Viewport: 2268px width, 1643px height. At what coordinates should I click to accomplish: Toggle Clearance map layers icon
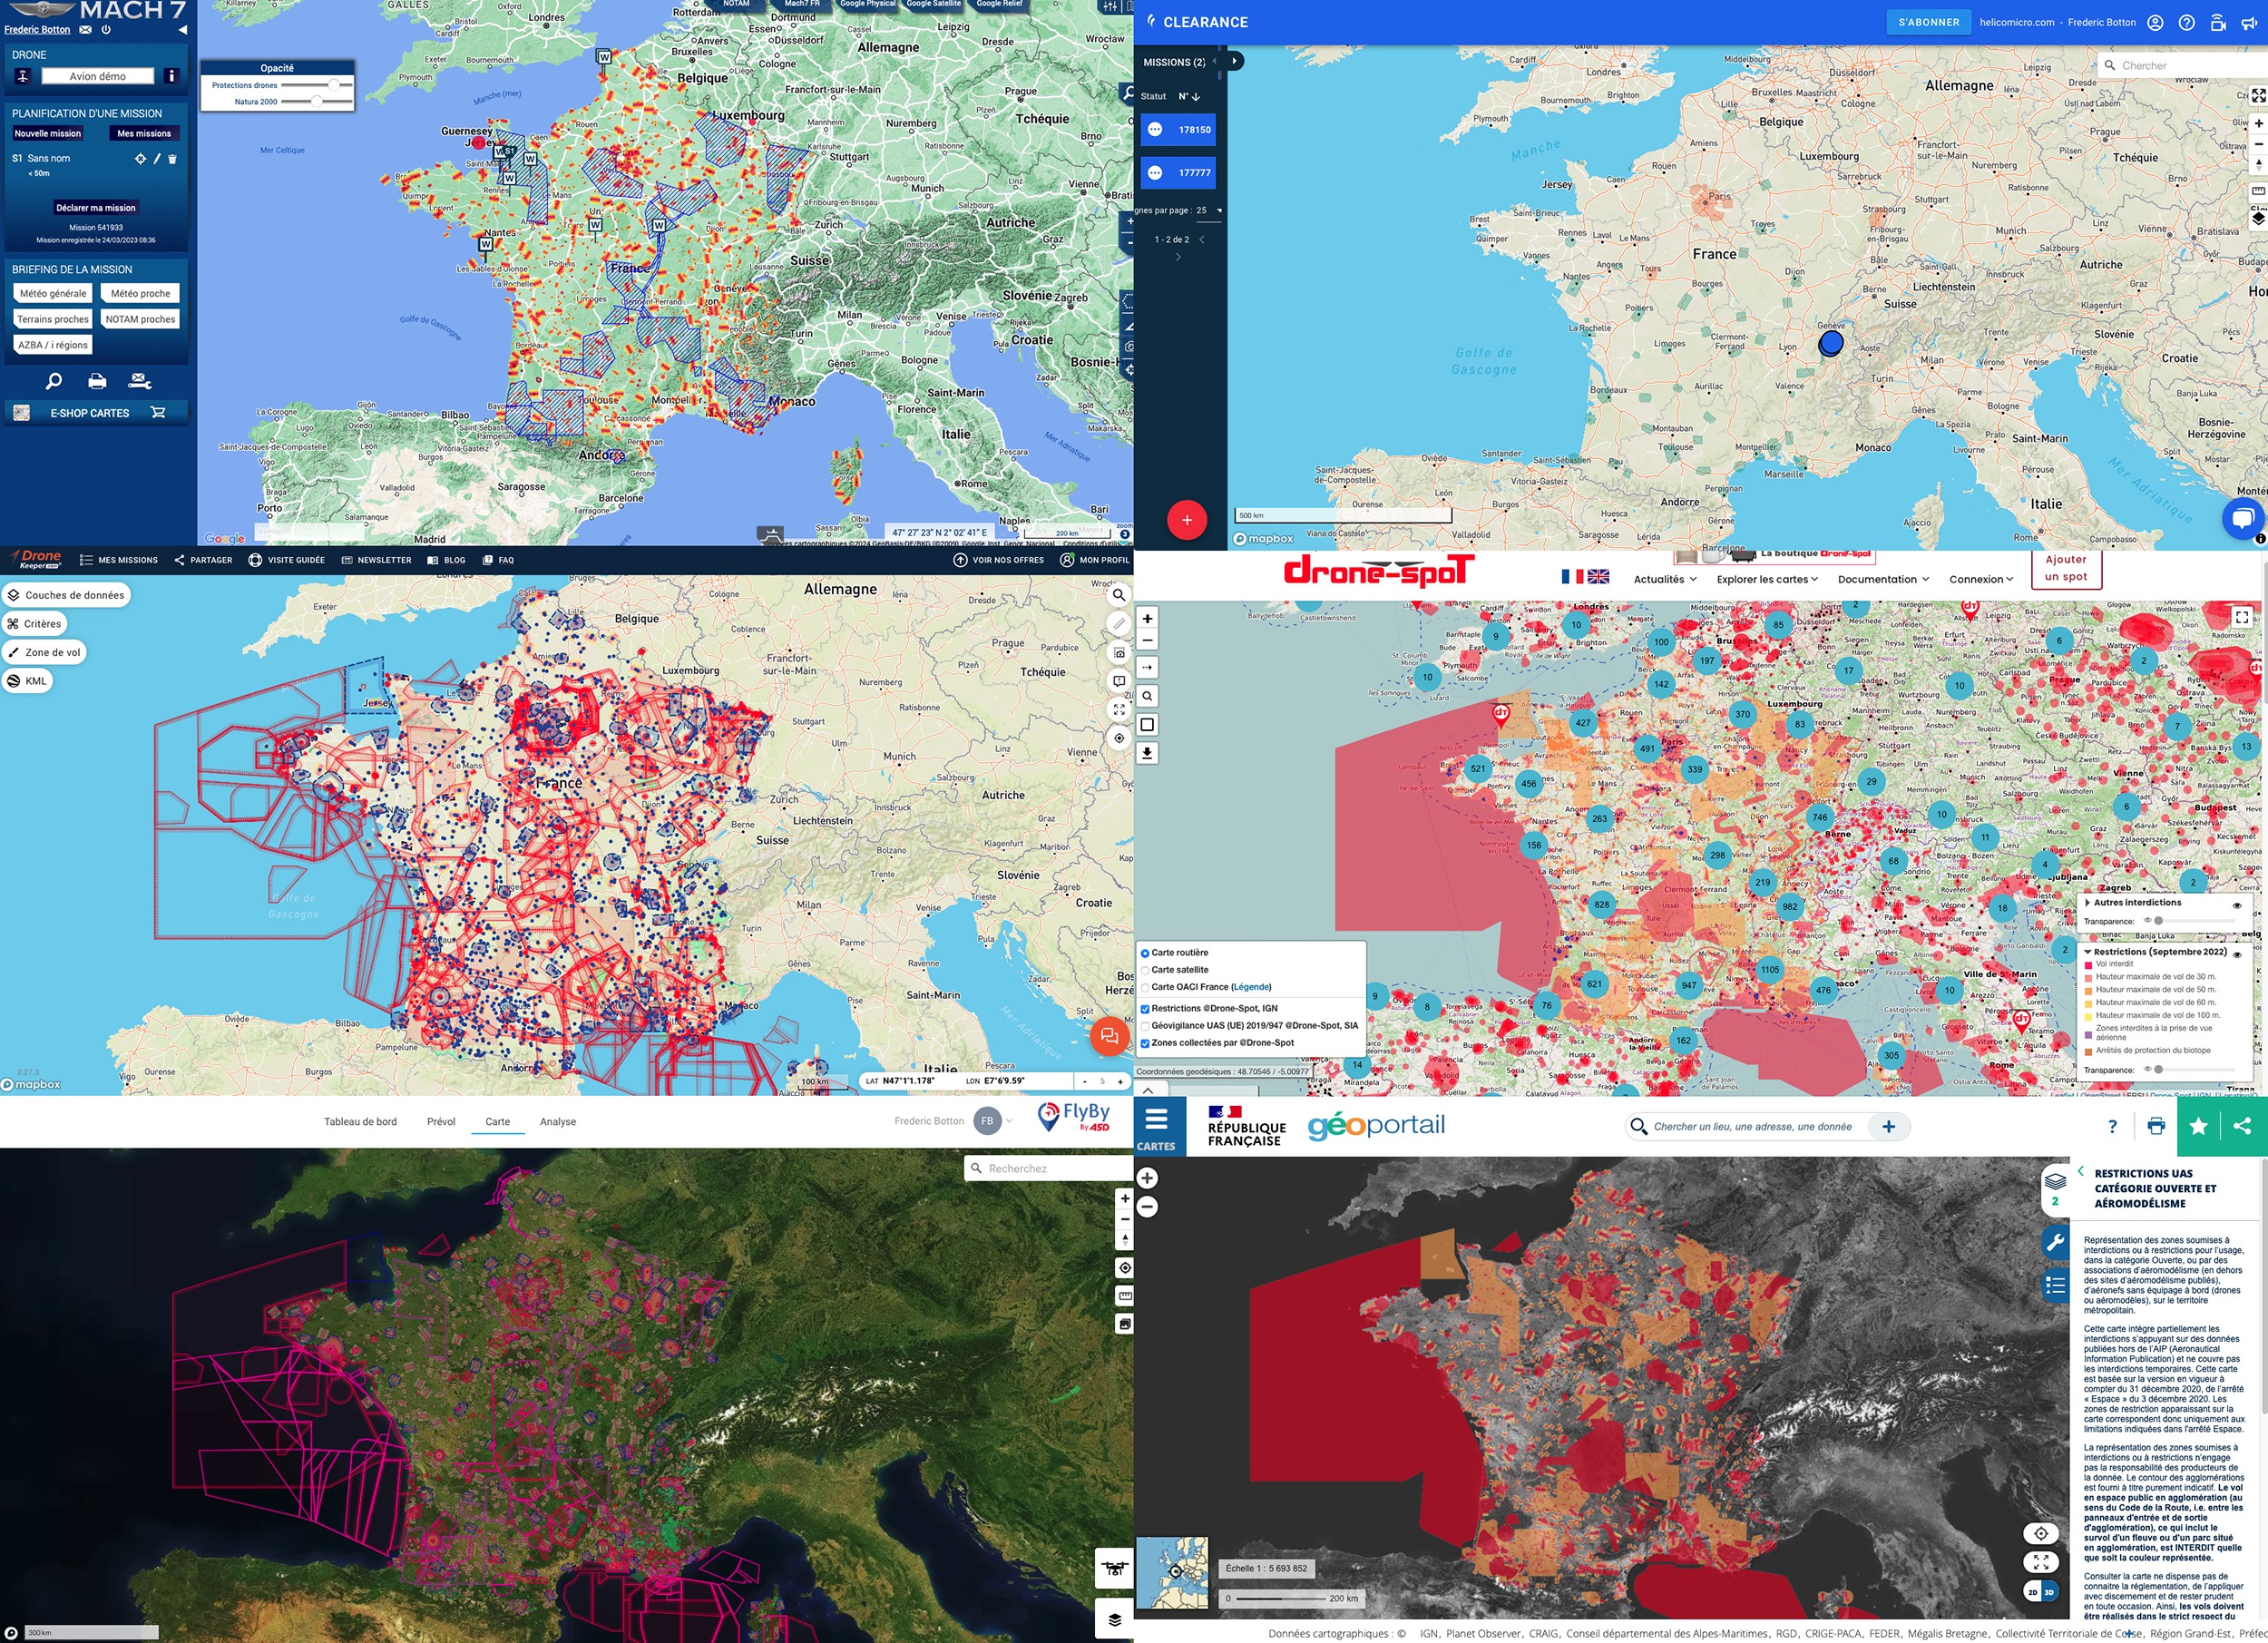[x=2258, y=218]
